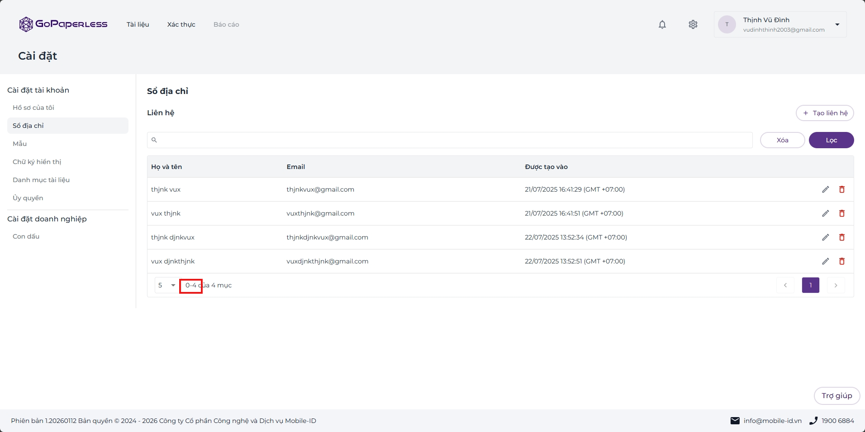The width and height of the screenshot is (865, 432).
Task: Open the Xác thực menu
Action: click(181, 24)
